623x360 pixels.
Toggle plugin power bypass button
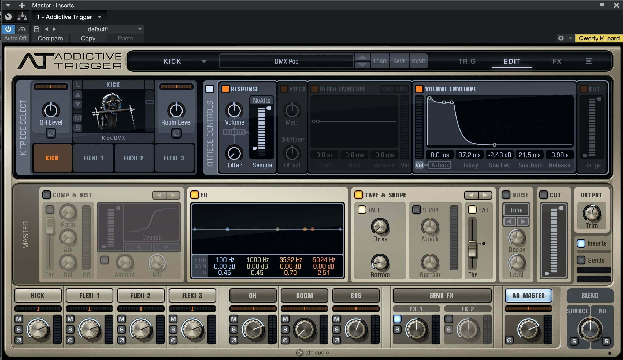tap(8, 29)
